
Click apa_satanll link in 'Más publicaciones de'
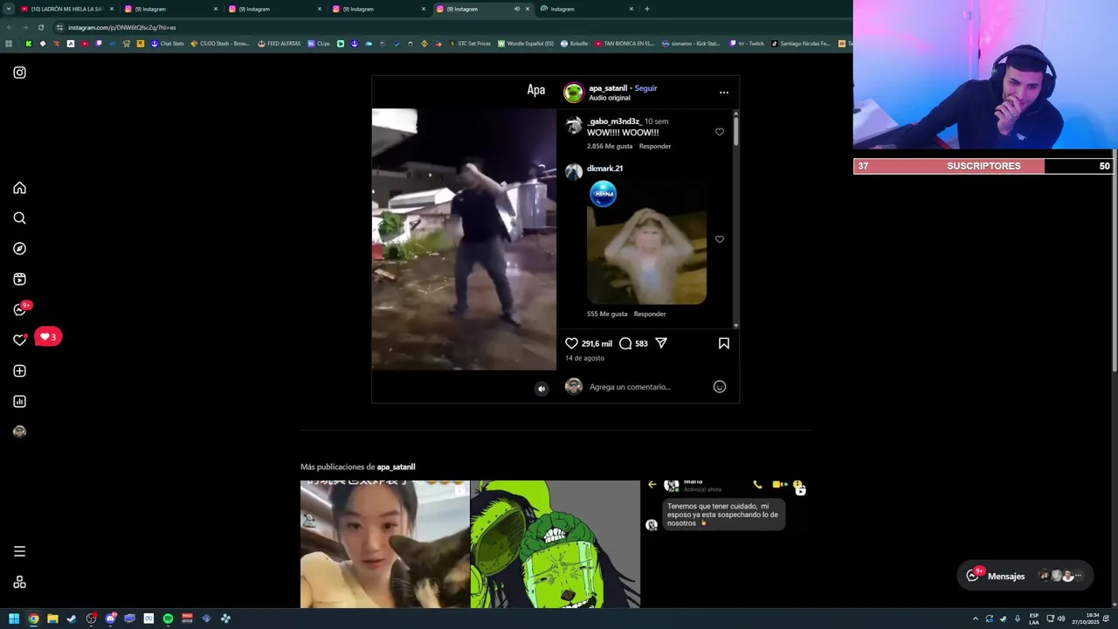point(396,467)
